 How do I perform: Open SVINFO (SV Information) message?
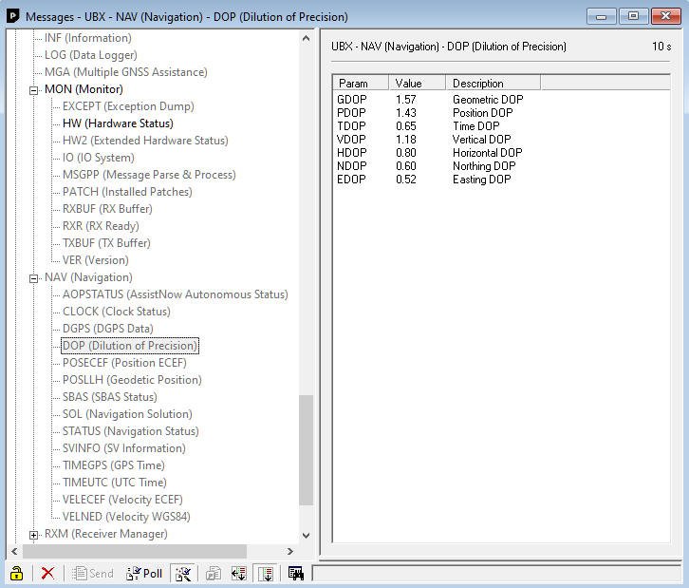(123, 448)
